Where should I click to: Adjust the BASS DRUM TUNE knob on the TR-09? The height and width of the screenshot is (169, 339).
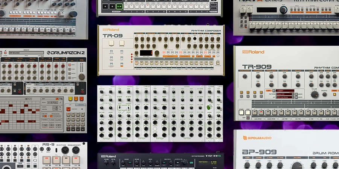click(136, 39)
